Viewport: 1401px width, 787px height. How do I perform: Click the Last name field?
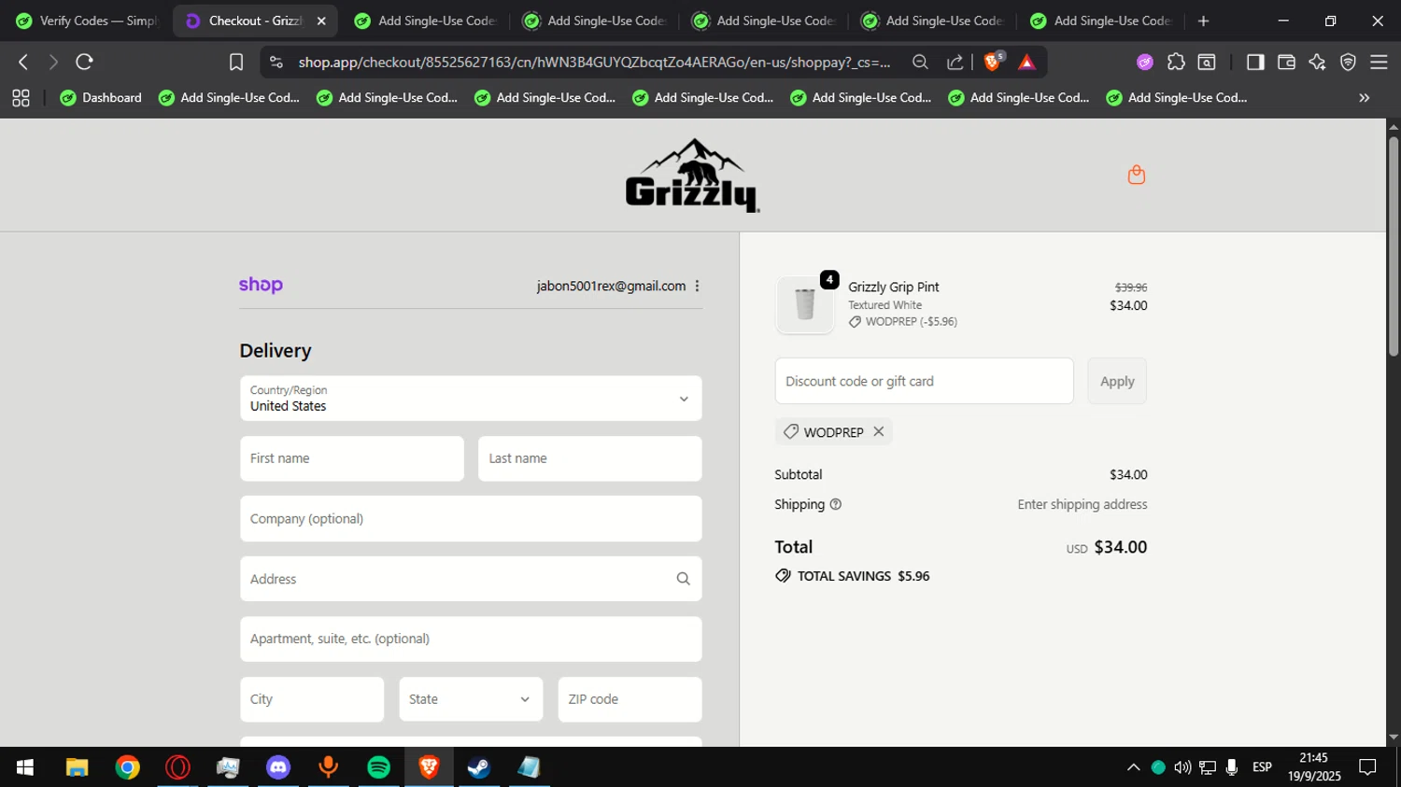(x=589, y=458)
